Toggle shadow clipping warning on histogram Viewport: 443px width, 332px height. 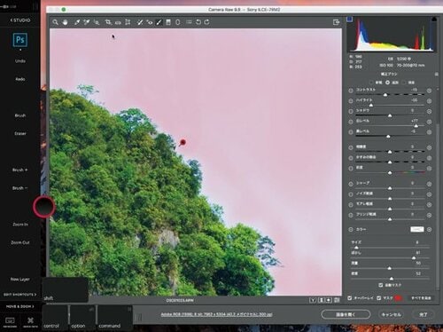coord(350,20)
